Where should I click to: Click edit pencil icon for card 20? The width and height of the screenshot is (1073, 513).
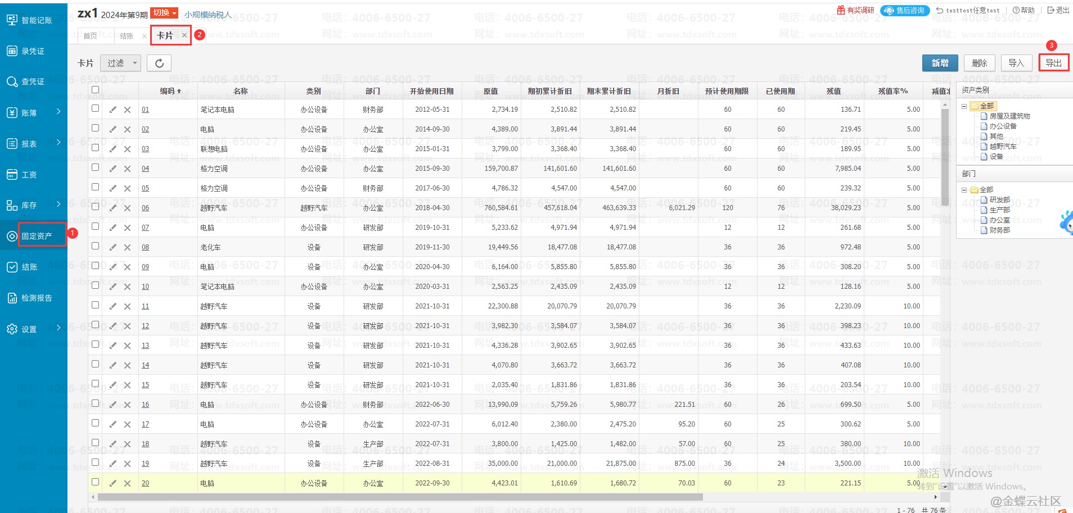[113, 483]
